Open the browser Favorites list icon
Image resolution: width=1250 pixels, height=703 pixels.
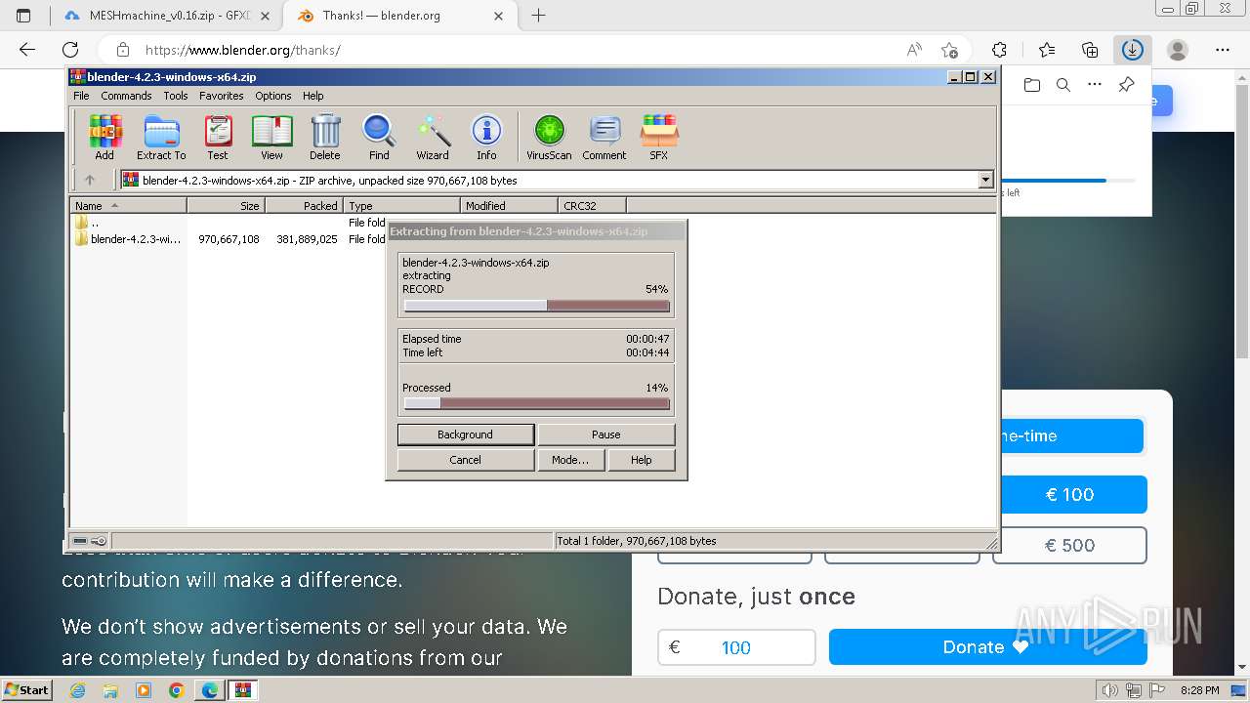coord(1047,50)
